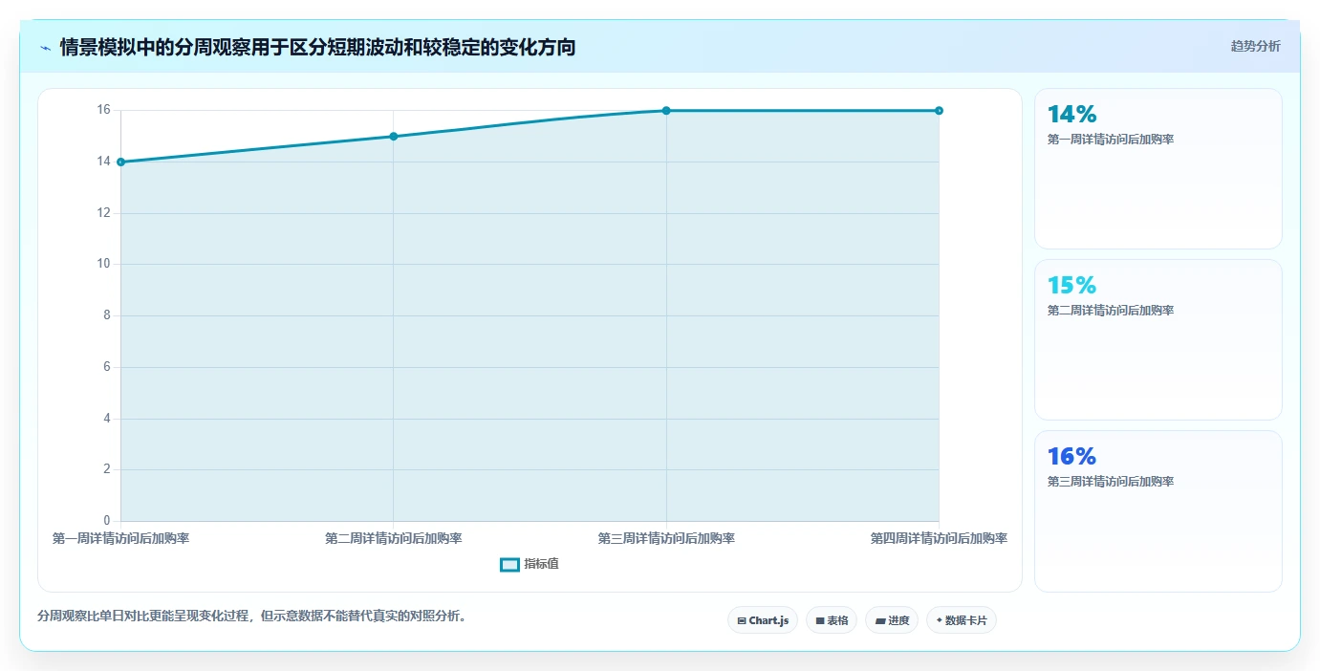
Task: Click the x-axis label 第四周详情访问后加购率
Action: (x=939, y=538)
